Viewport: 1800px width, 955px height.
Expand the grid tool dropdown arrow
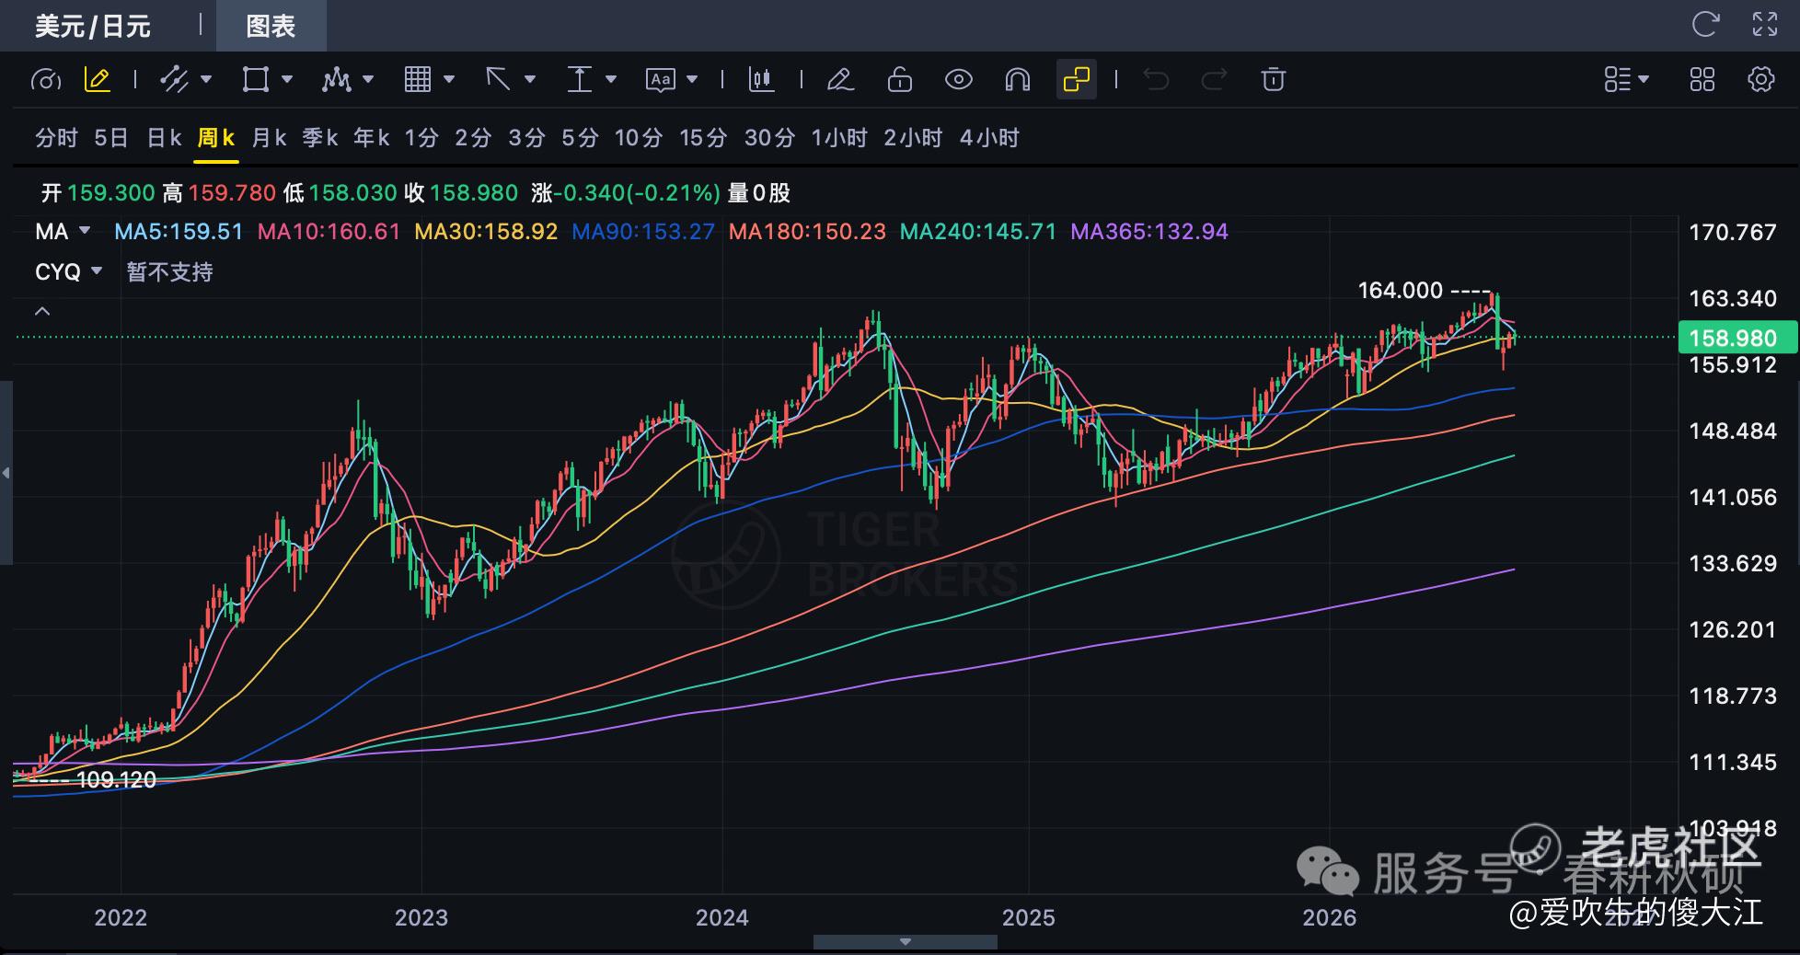(449, 80)
